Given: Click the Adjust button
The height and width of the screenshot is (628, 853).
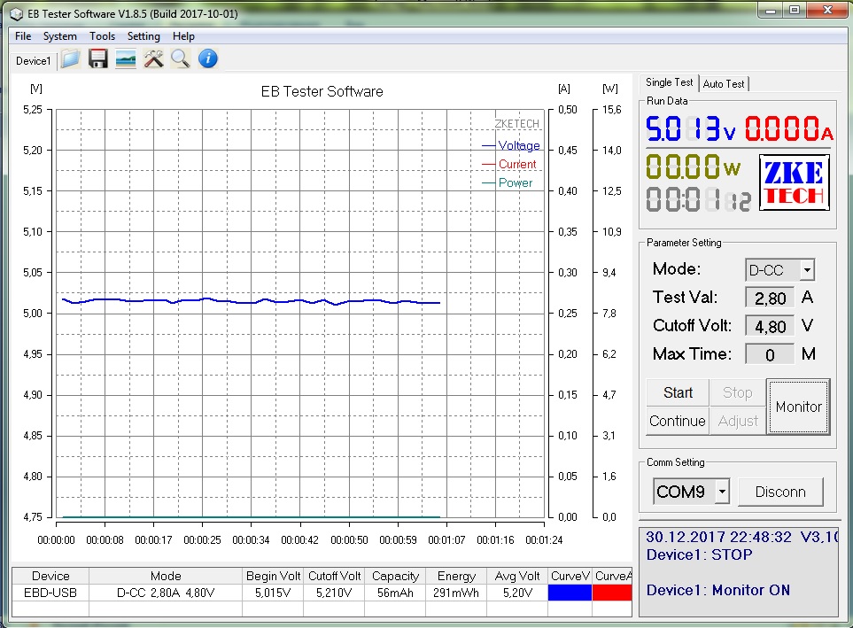Looking at the screenshot, I should click(x=738, y=421).
